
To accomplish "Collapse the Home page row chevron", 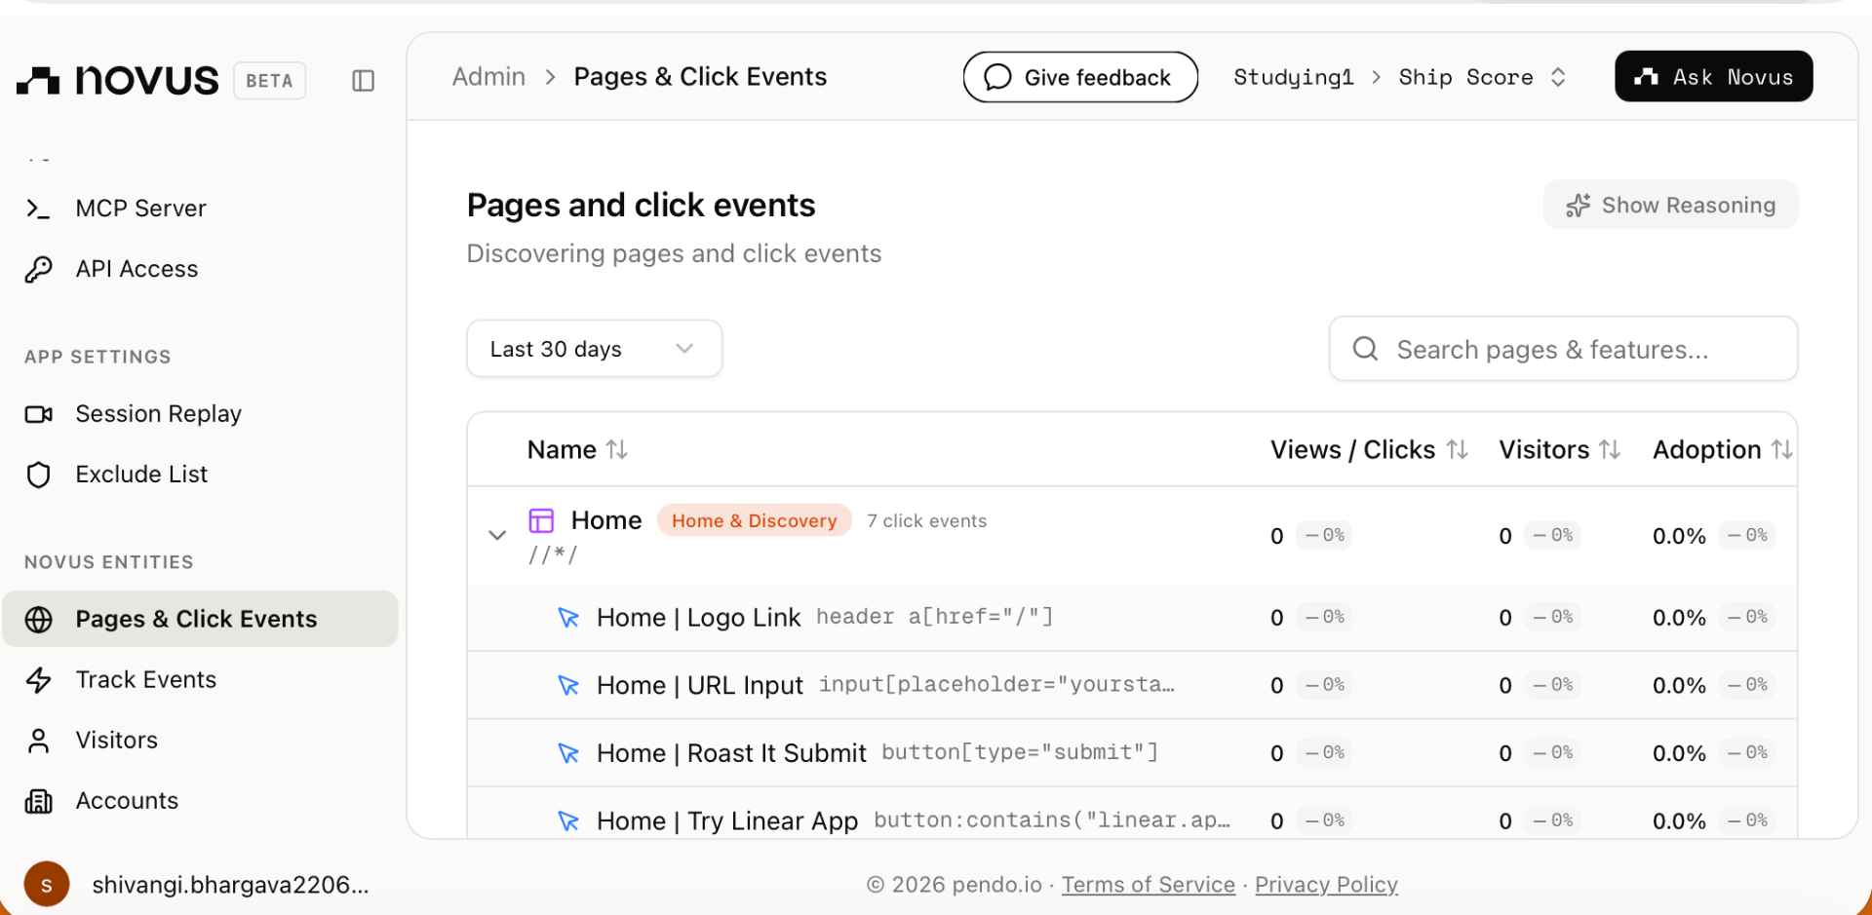I will [x=497, y=535].
